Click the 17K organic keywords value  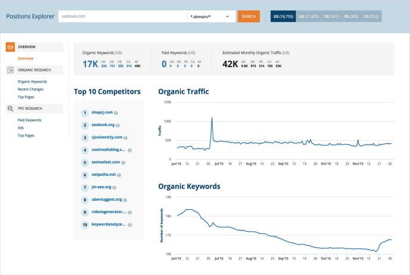click(90, 64)
